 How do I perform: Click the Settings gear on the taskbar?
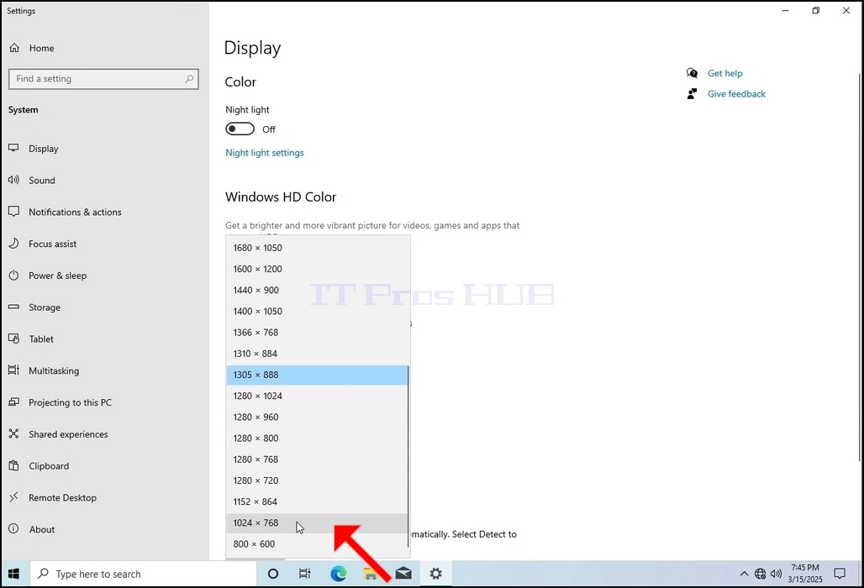pos(436,574)
